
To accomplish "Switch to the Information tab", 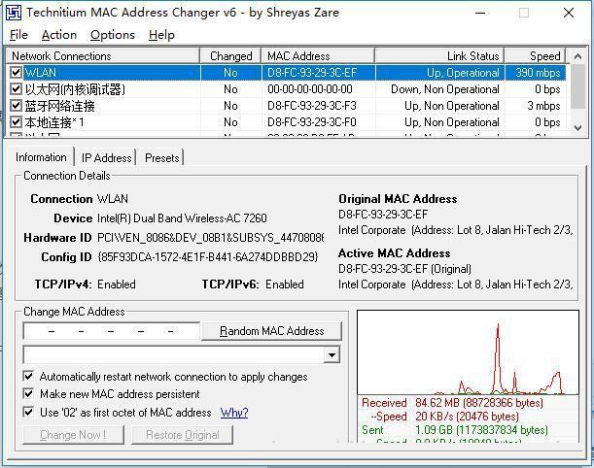I will pyautogui.click(x=41, y=157).
